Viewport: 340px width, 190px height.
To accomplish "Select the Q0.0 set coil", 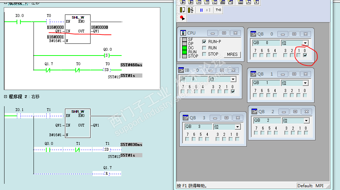I will click(x=106, y=56).
